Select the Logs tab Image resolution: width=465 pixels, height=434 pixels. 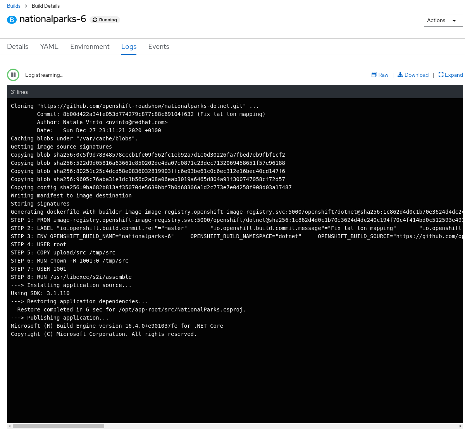pos(129,47)
